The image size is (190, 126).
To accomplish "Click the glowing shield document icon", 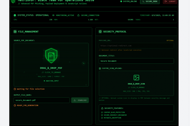I will (x=51, y=56).
